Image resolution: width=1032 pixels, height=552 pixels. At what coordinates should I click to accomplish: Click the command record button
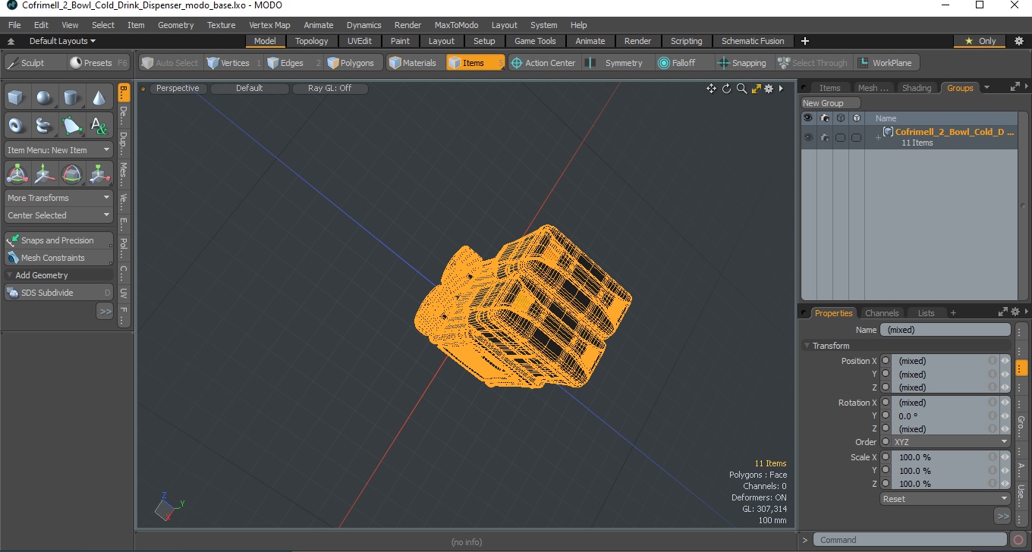click(1019, 540)
